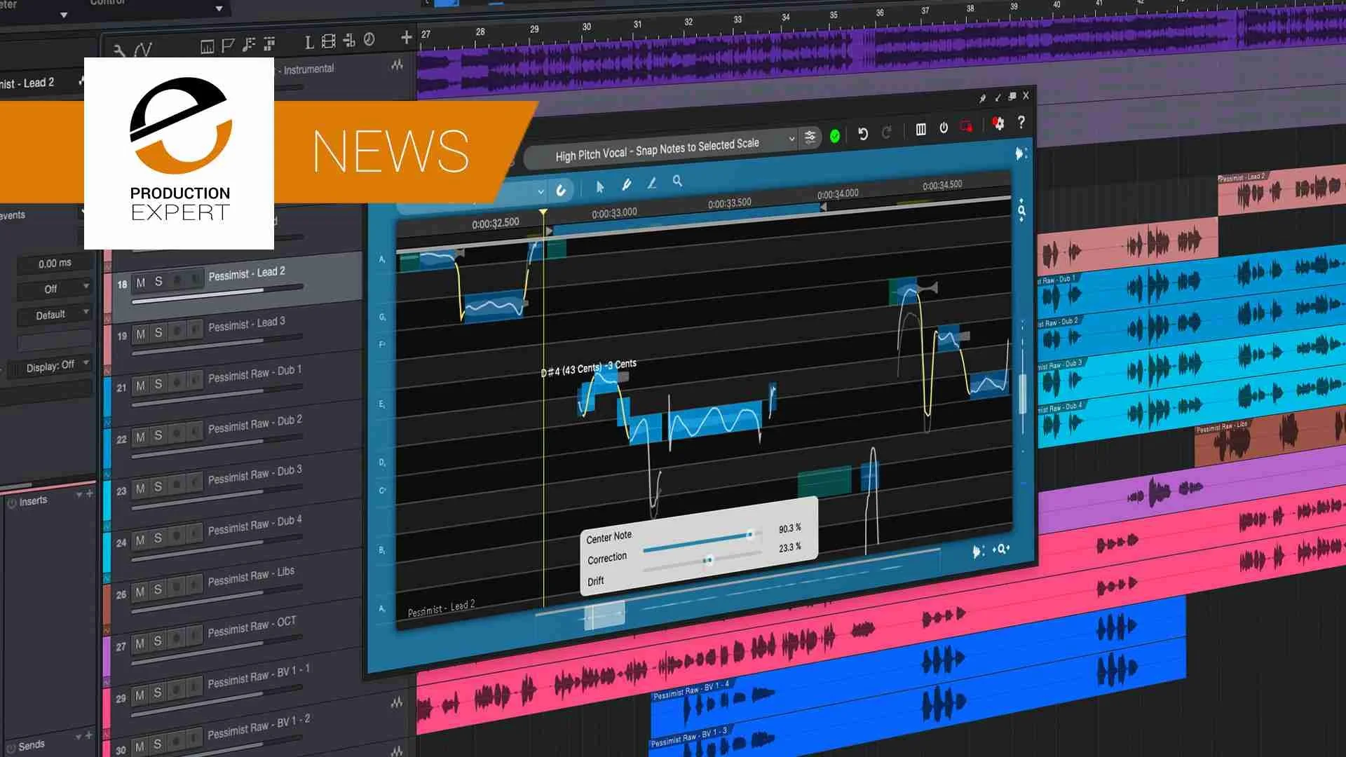Click the Pessimist Raw - OCT track name
Viewport: 1346px width, 757px height.
click(x=252, y=627)
